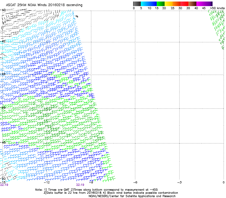Choose the red 30-35 knots color segment

[184, 4]
